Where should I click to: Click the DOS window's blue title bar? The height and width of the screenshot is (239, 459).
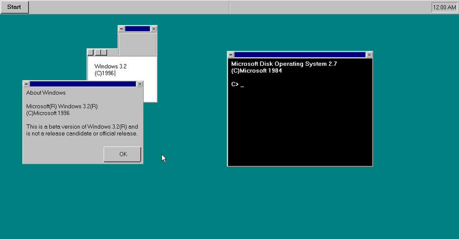300,55
